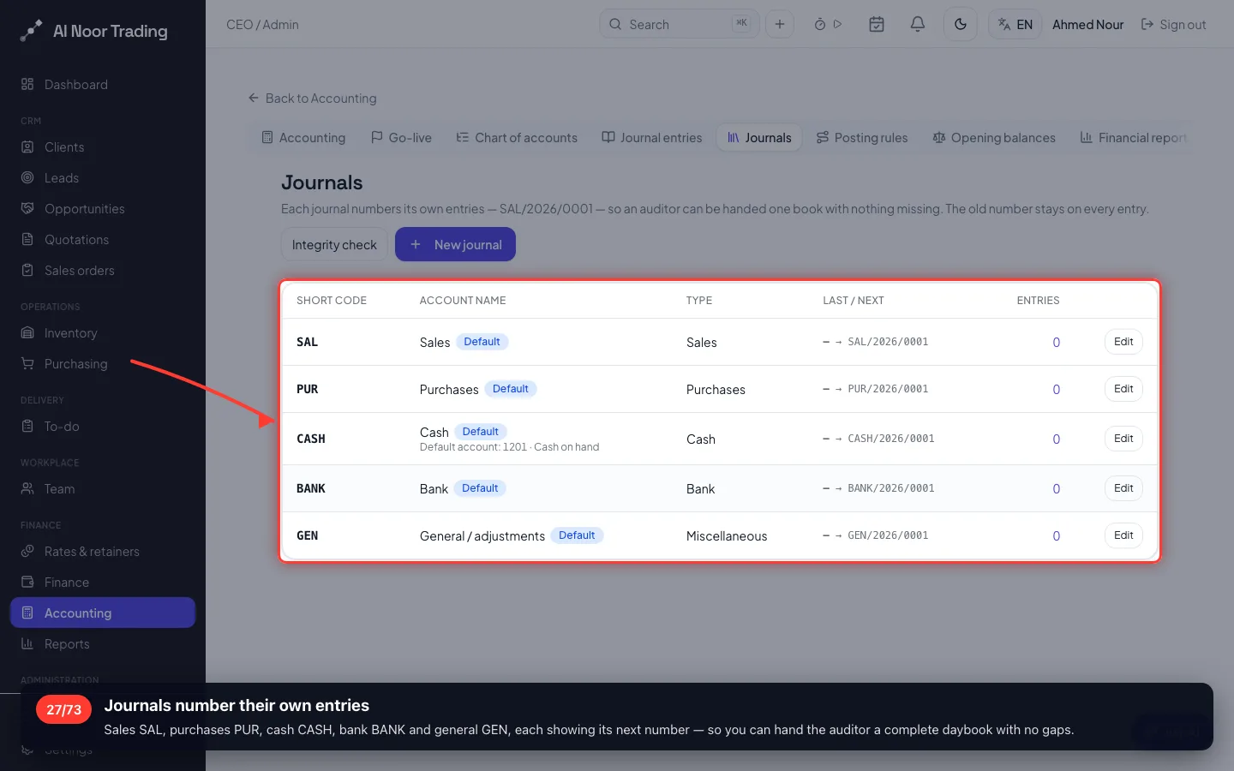
Task: Click the plus quick-add button
Action: click(x=780, y=24)
